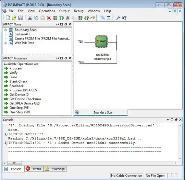Run the Verify operation
The height and width of the screenshot is (180, 185).
click(13, 73)
